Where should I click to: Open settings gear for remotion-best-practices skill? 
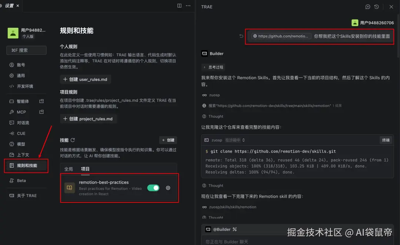pos(168,188)
